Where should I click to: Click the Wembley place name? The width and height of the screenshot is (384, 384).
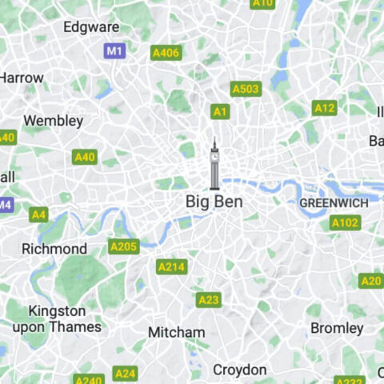point(54,121)
